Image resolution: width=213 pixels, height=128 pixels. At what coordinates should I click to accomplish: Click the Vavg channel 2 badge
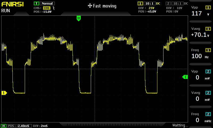(x=208, y=93)
